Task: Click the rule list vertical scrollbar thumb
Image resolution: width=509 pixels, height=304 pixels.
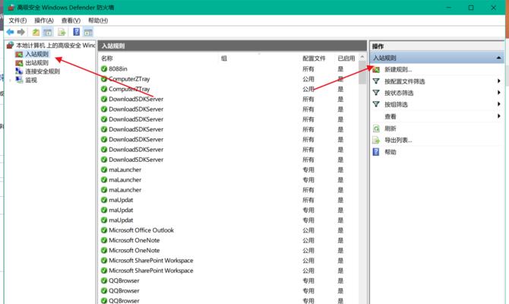Action: [362, 73]
